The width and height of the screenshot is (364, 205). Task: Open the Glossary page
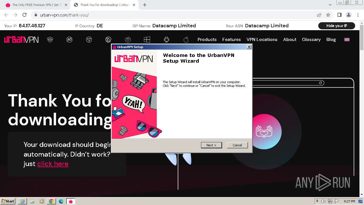click(311, 40)
